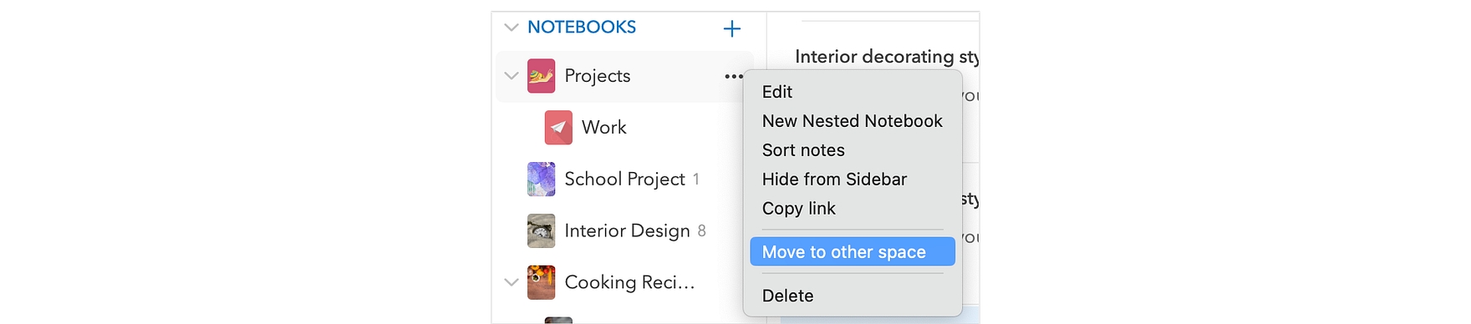Click the NOTEBOOKS section header
Viewport: 1471px width, 324px height.
pyautogui.click(x=582, y=28)
